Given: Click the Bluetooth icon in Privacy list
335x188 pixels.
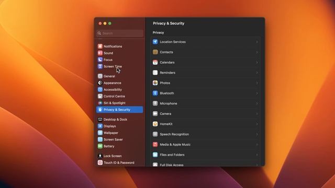Looking at the screenshot, I should coord(155,93).
